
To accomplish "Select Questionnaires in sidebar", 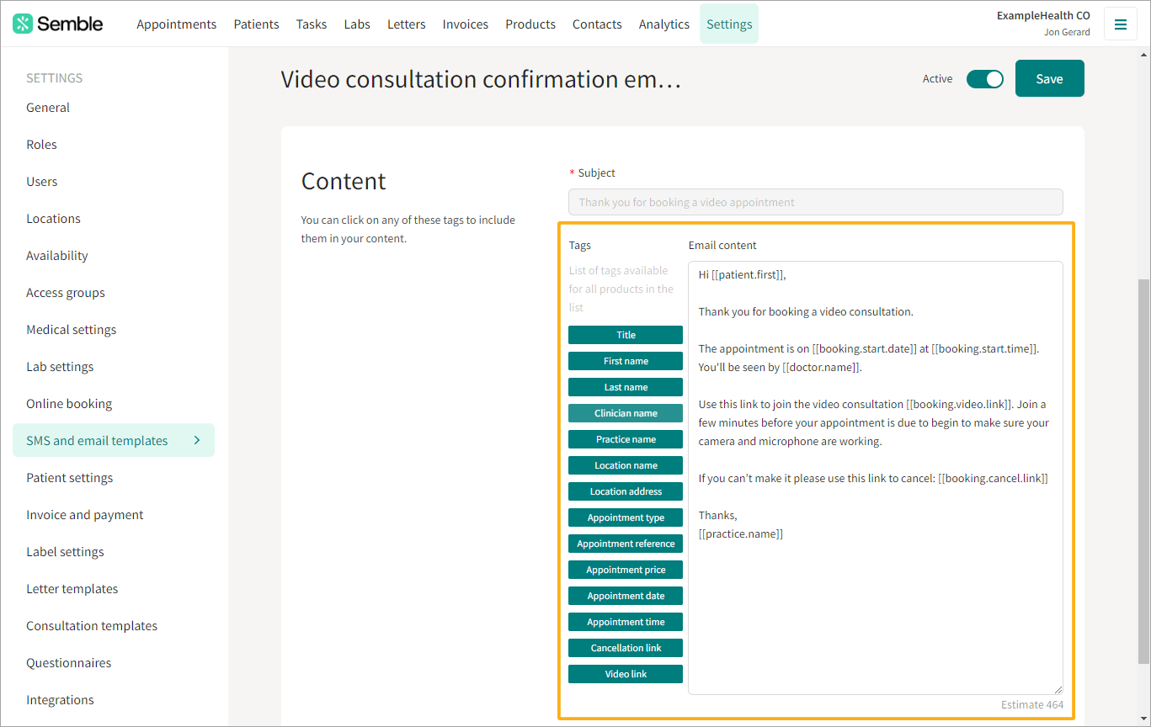I will click(x=69, y=663).
